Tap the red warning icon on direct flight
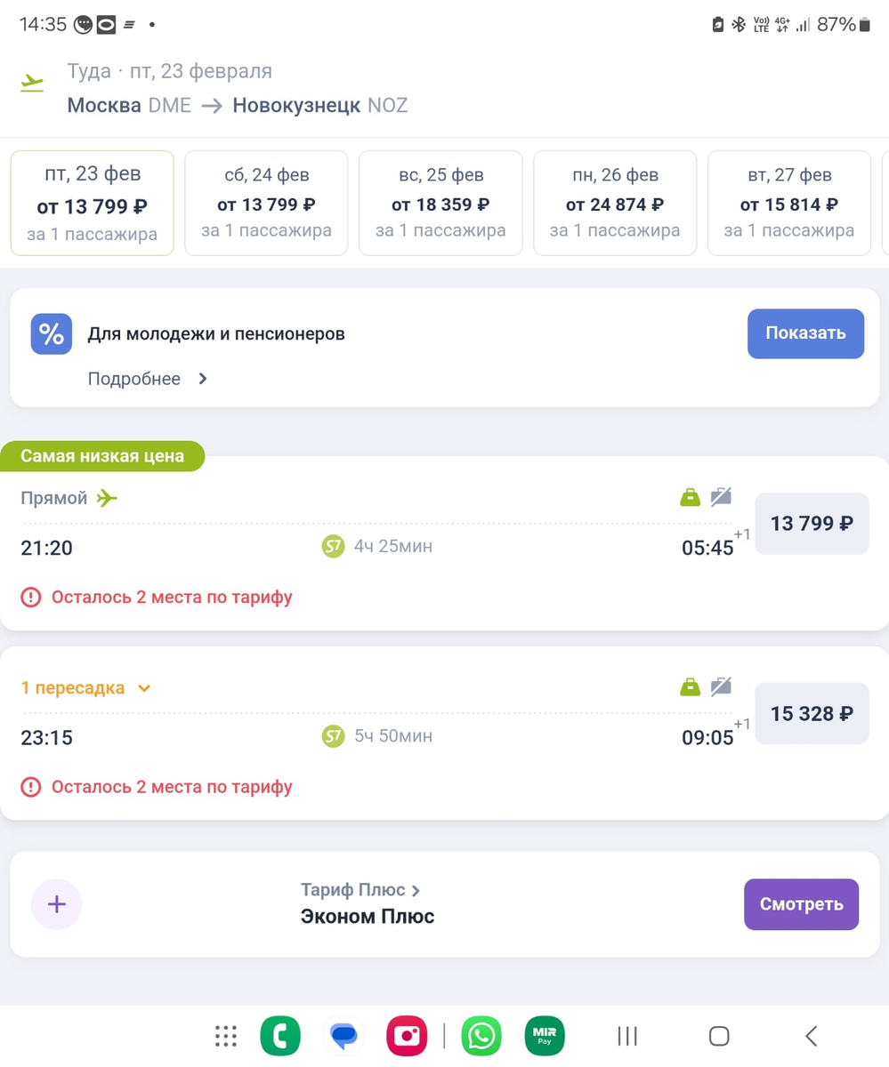889x1067 pixels. (31, 598)
